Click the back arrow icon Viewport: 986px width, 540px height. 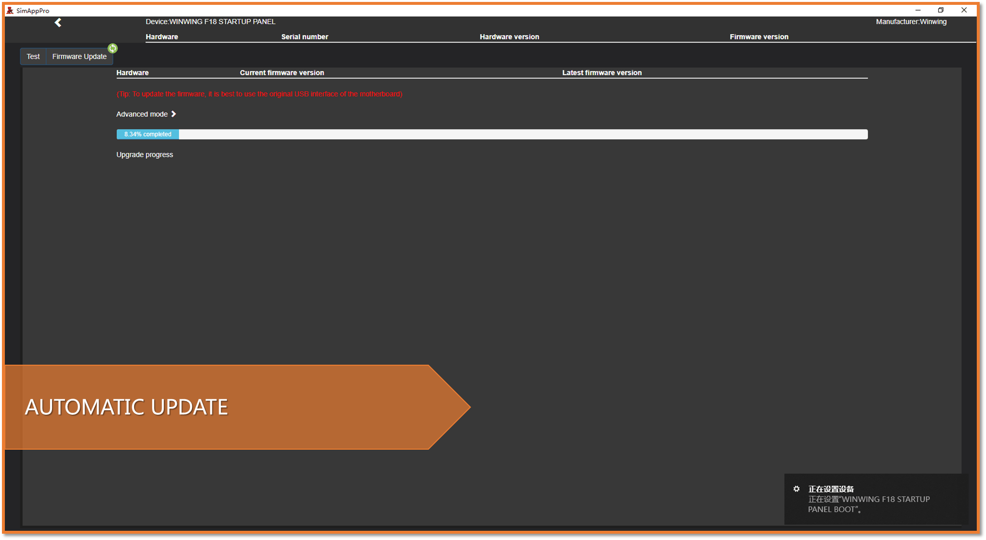point(58,22)
